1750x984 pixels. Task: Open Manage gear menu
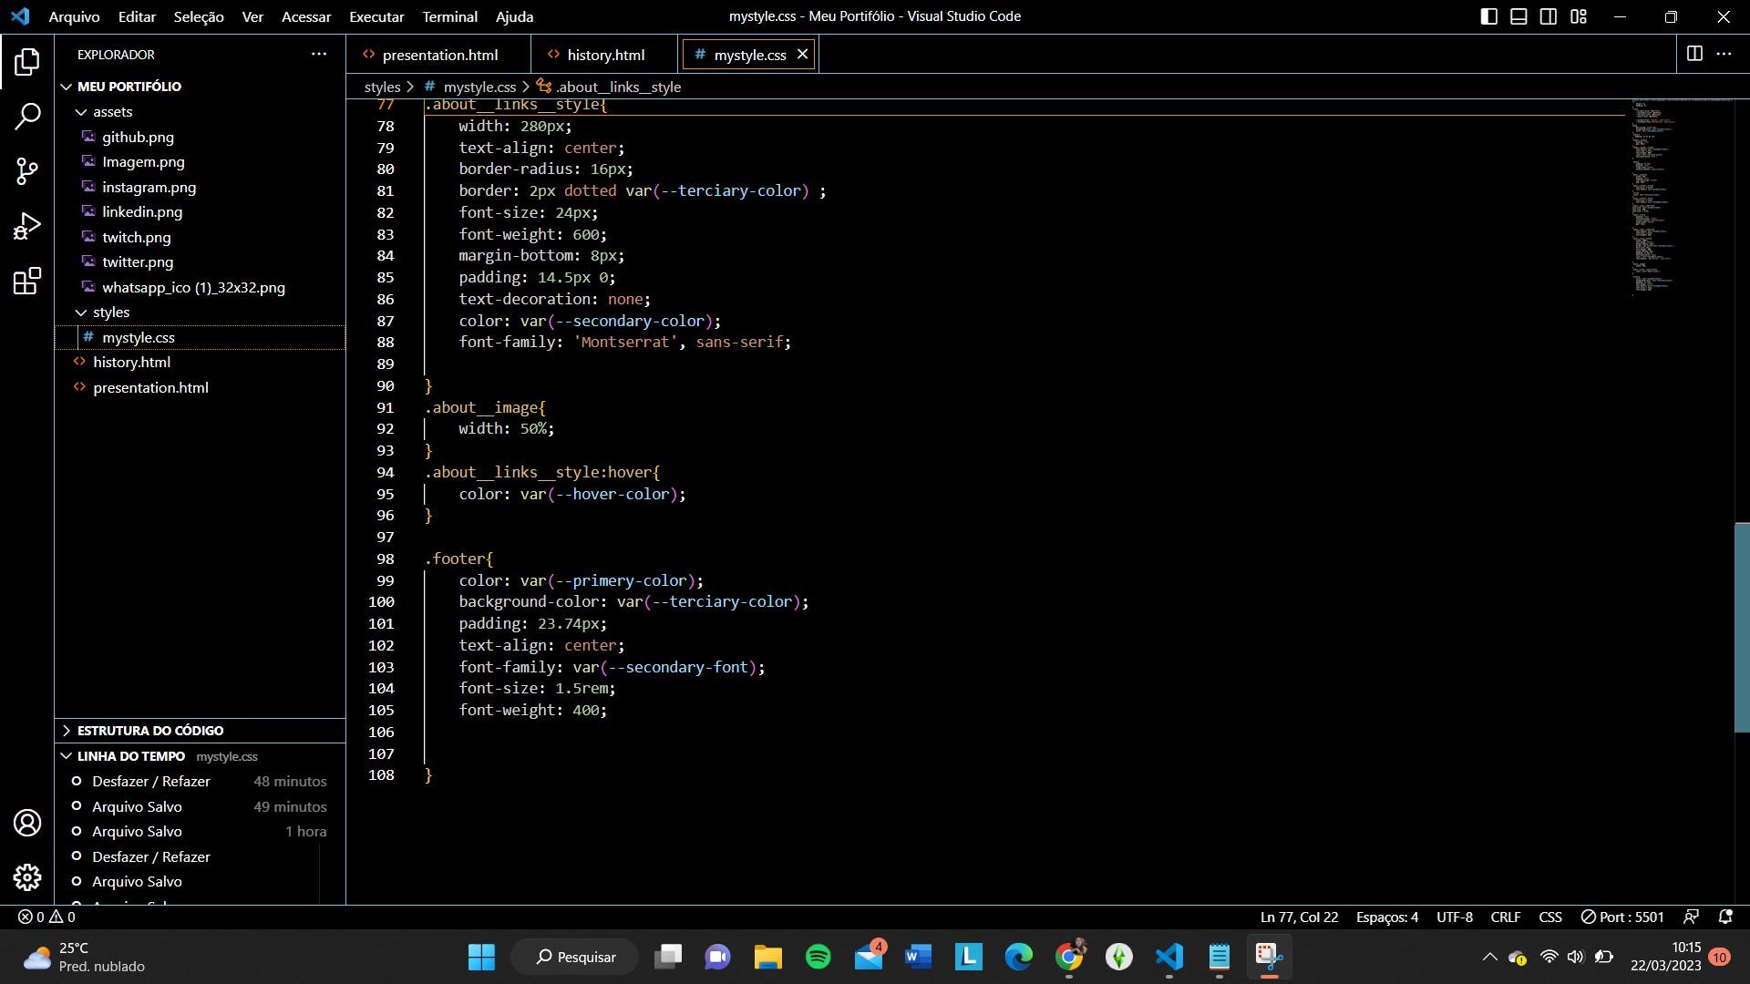coord(27,876)
